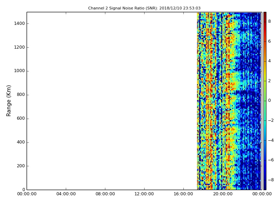Click the 08:00:00 time axis label
This screenshot has width=280, height=210.
click(105, 194)
